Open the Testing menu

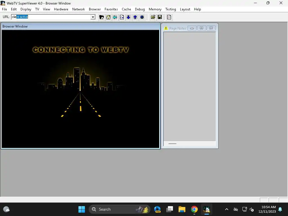pos(171,9)
